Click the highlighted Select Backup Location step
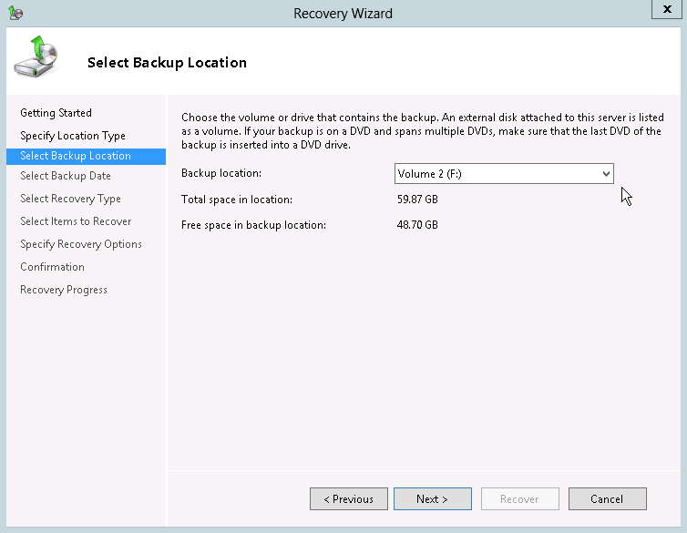 [x=76, y=156]
